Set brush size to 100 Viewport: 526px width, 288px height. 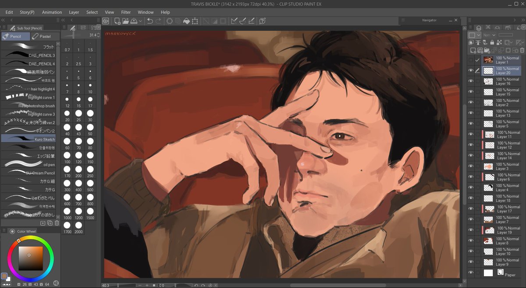pyautogui.click(x=67, y=157)
